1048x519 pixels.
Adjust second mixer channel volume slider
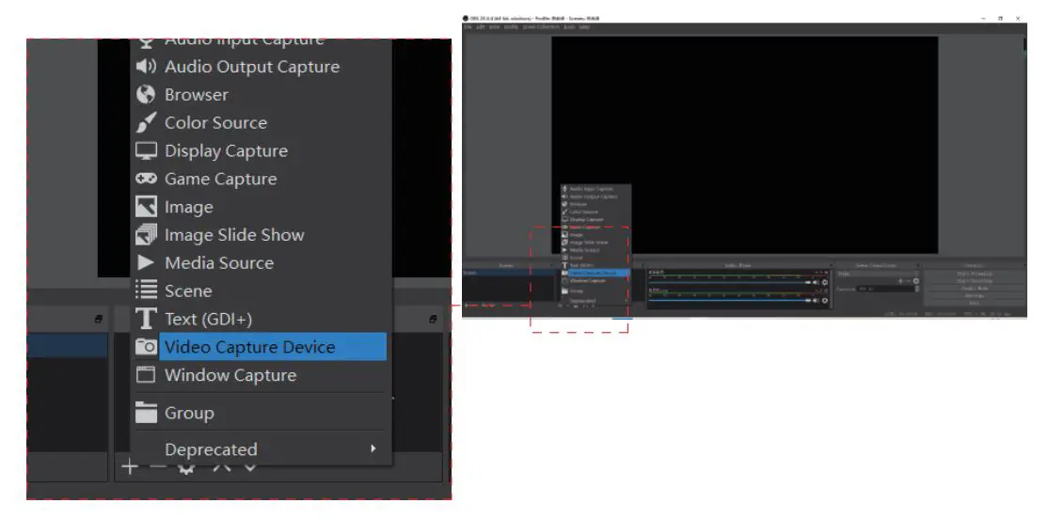(x=730, y=301)
